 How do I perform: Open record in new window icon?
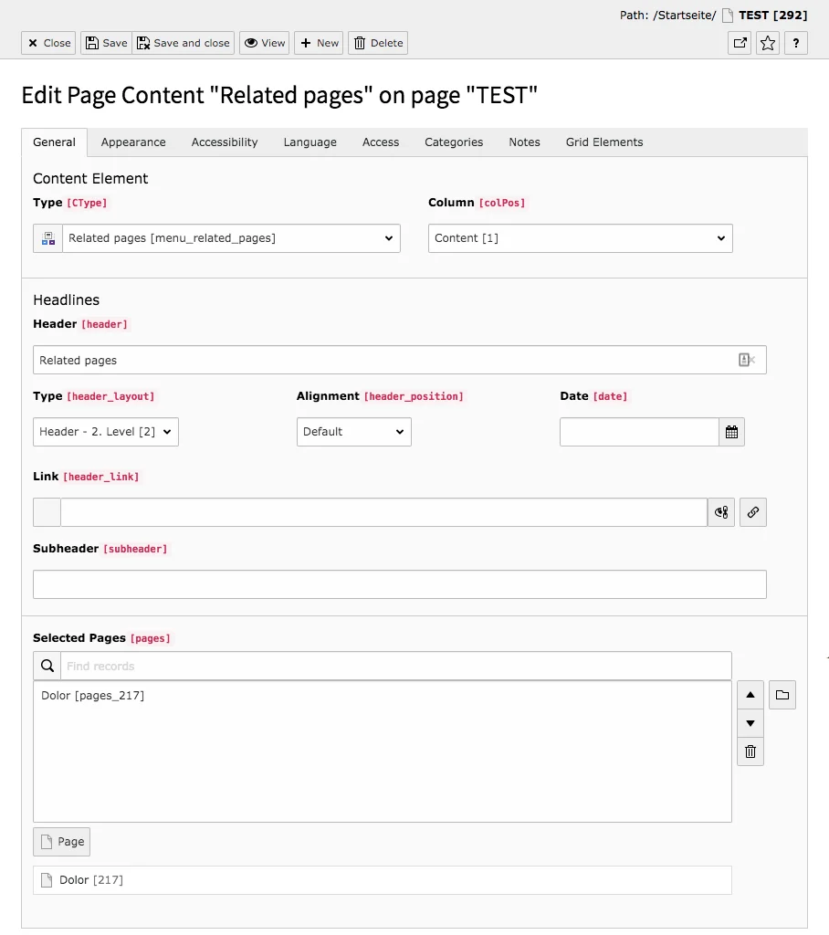739,42
